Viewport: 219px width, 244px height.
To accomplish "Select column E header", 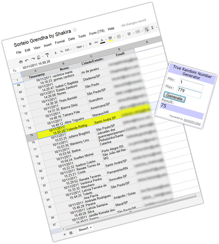I will point(147,42).
